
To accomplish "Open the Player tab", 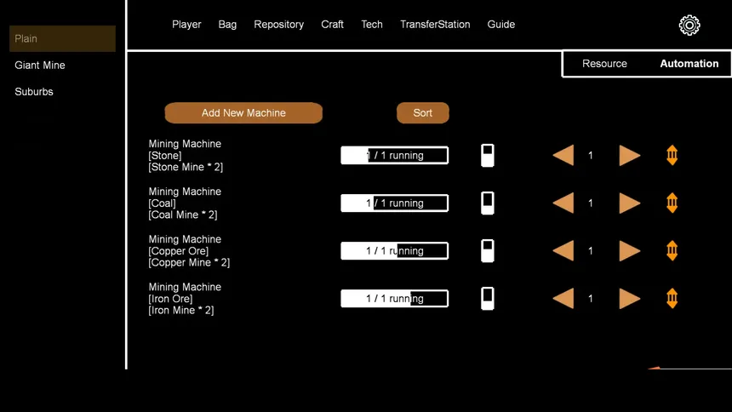I will 186,25.
